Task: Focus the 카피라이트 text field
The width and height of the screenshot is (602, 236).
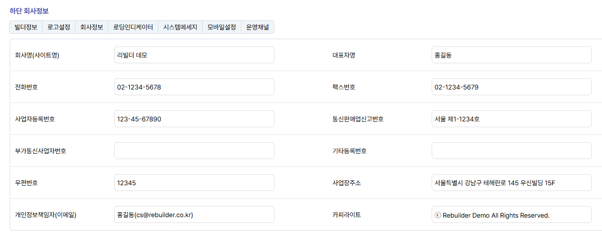Action: pos(512,215)
